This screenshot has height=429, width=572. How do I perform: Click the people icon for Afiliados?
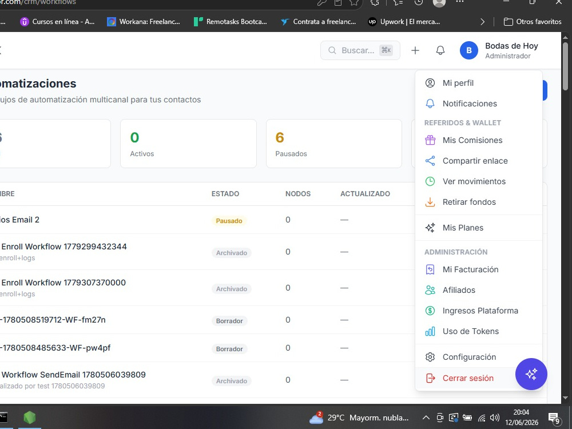tap(430, 290)
